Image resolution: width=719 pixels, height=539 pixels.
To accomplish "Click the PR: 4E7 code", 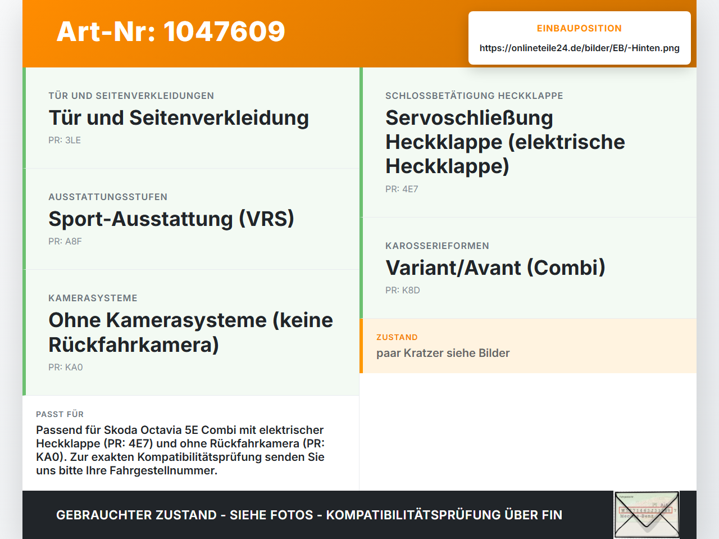I will tap(402, 189).
